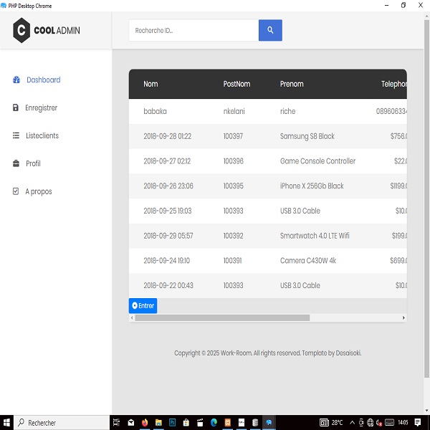Screen dimensions: 430x430
Task: Open Firefox from the Windows taskbar
Action: click(145, 423)
